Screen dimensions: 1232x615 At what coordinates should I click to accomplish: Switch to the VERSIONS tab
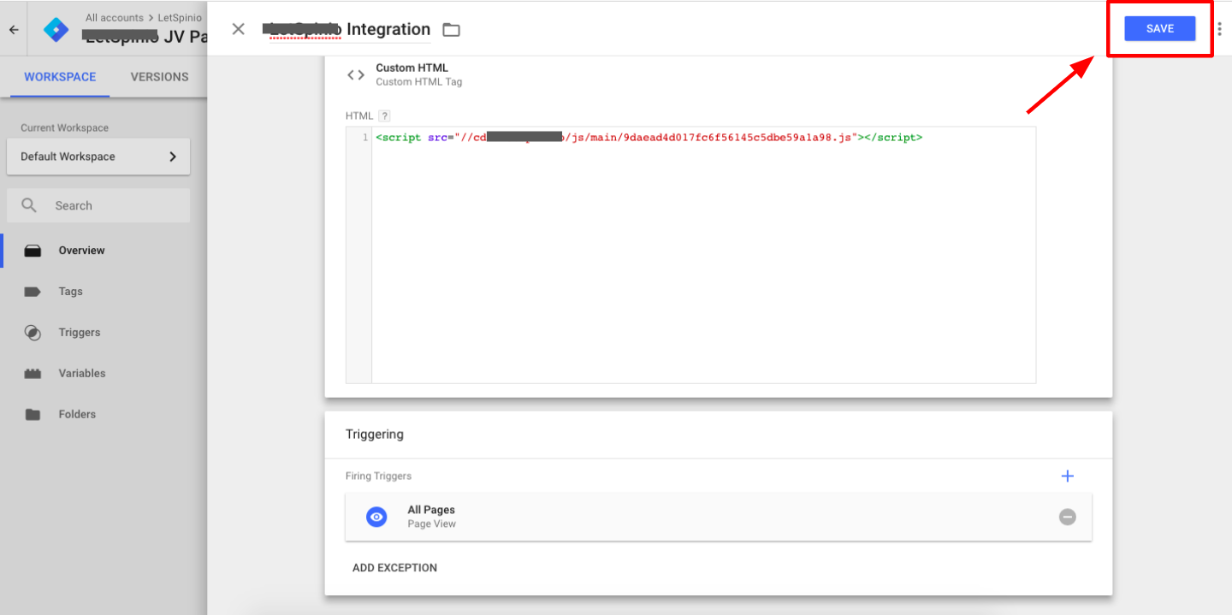pyautogui.click(x=159, y=77)
